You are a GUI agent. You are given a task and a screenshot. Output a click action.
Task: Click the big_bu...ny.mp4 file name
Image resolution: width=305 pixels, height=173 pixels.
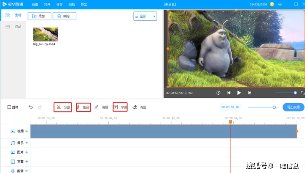point(44,44)
